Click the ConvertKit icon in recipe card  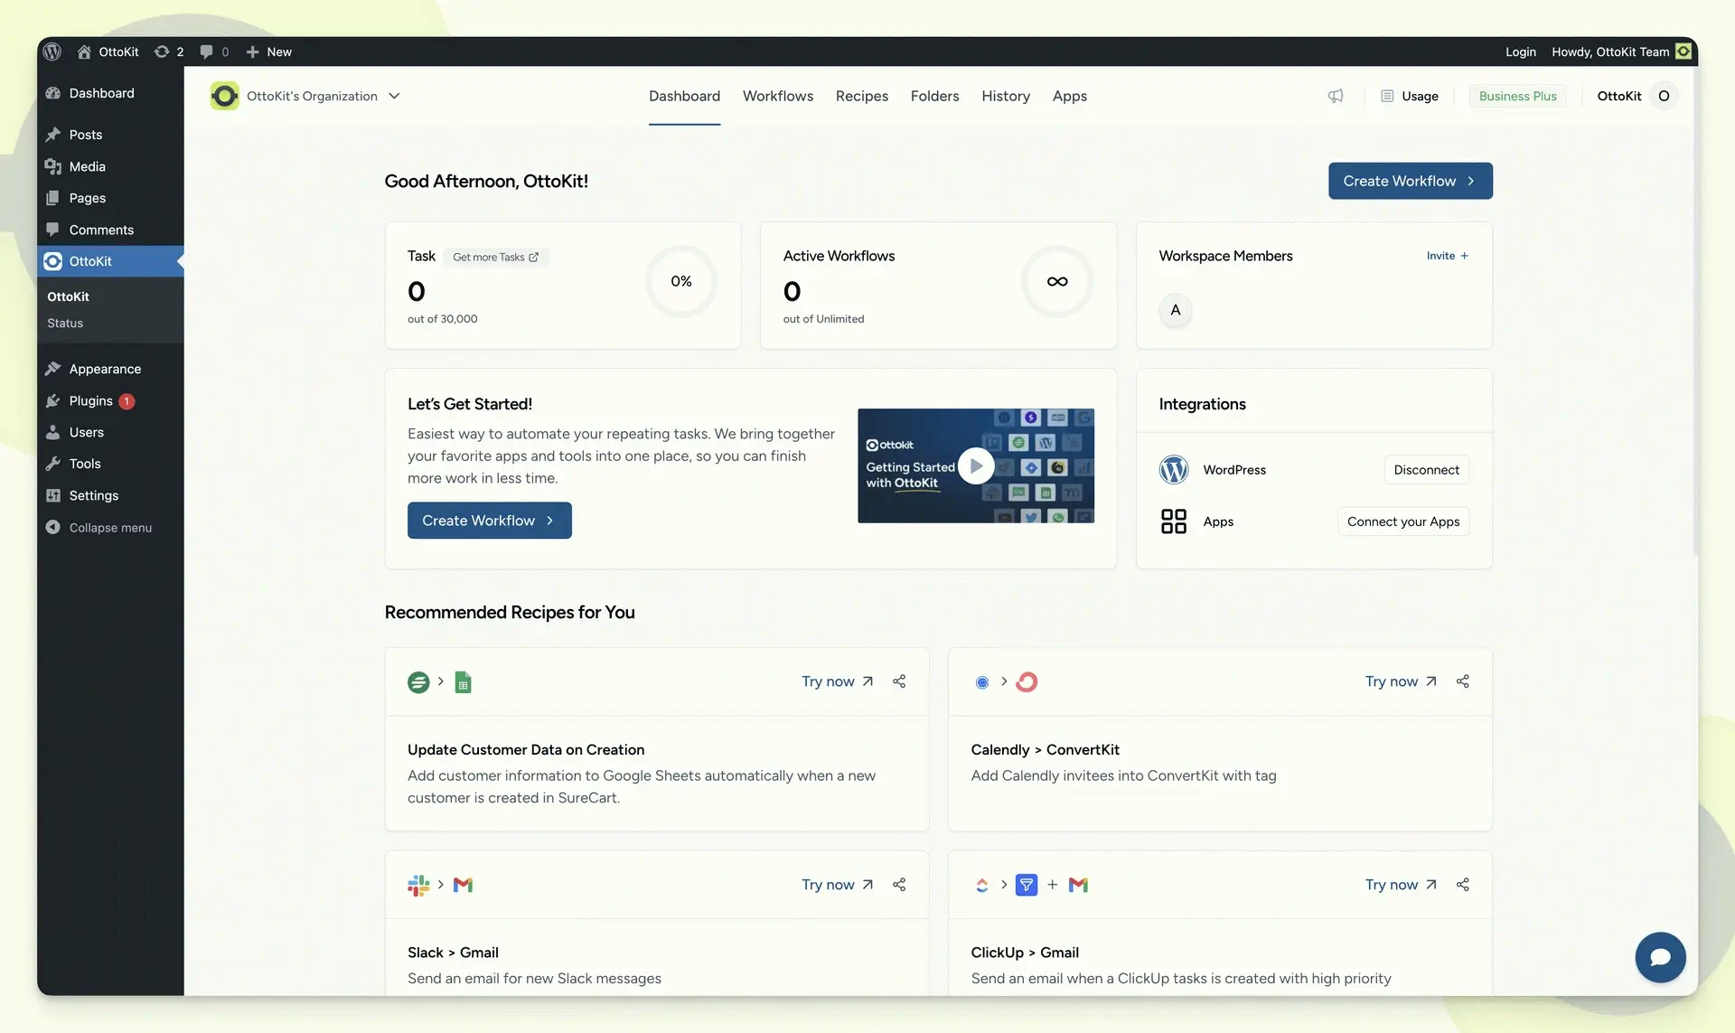point(1027,681)
